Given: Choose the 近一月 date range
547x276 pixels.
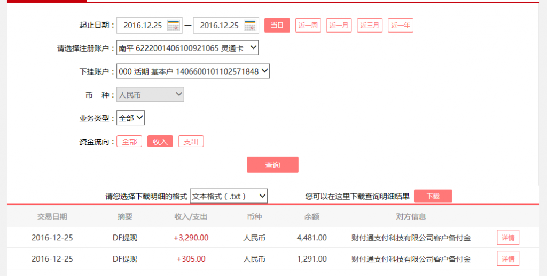Looking at the screenshot, I should [x=339, y=25].
